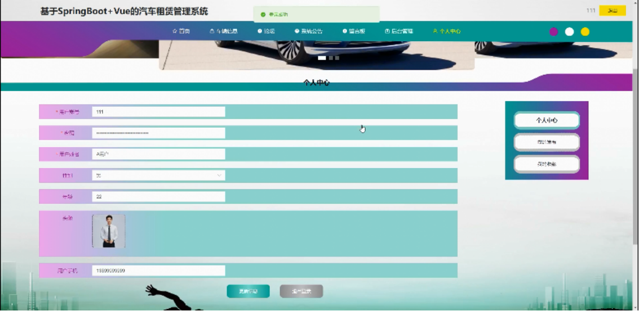
Task: Open the 车辆信息 navigation item
Action: tap(224, 31)
